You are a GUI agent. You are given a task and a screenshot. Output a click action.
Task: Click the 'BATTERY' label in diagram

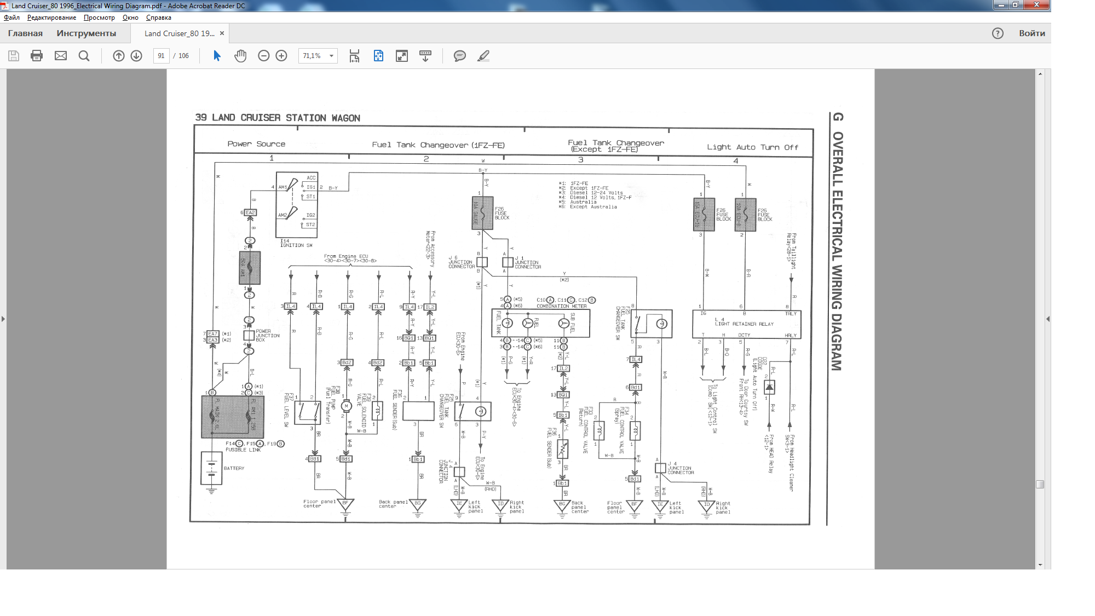pyautogui.click(x=234, y=469)
